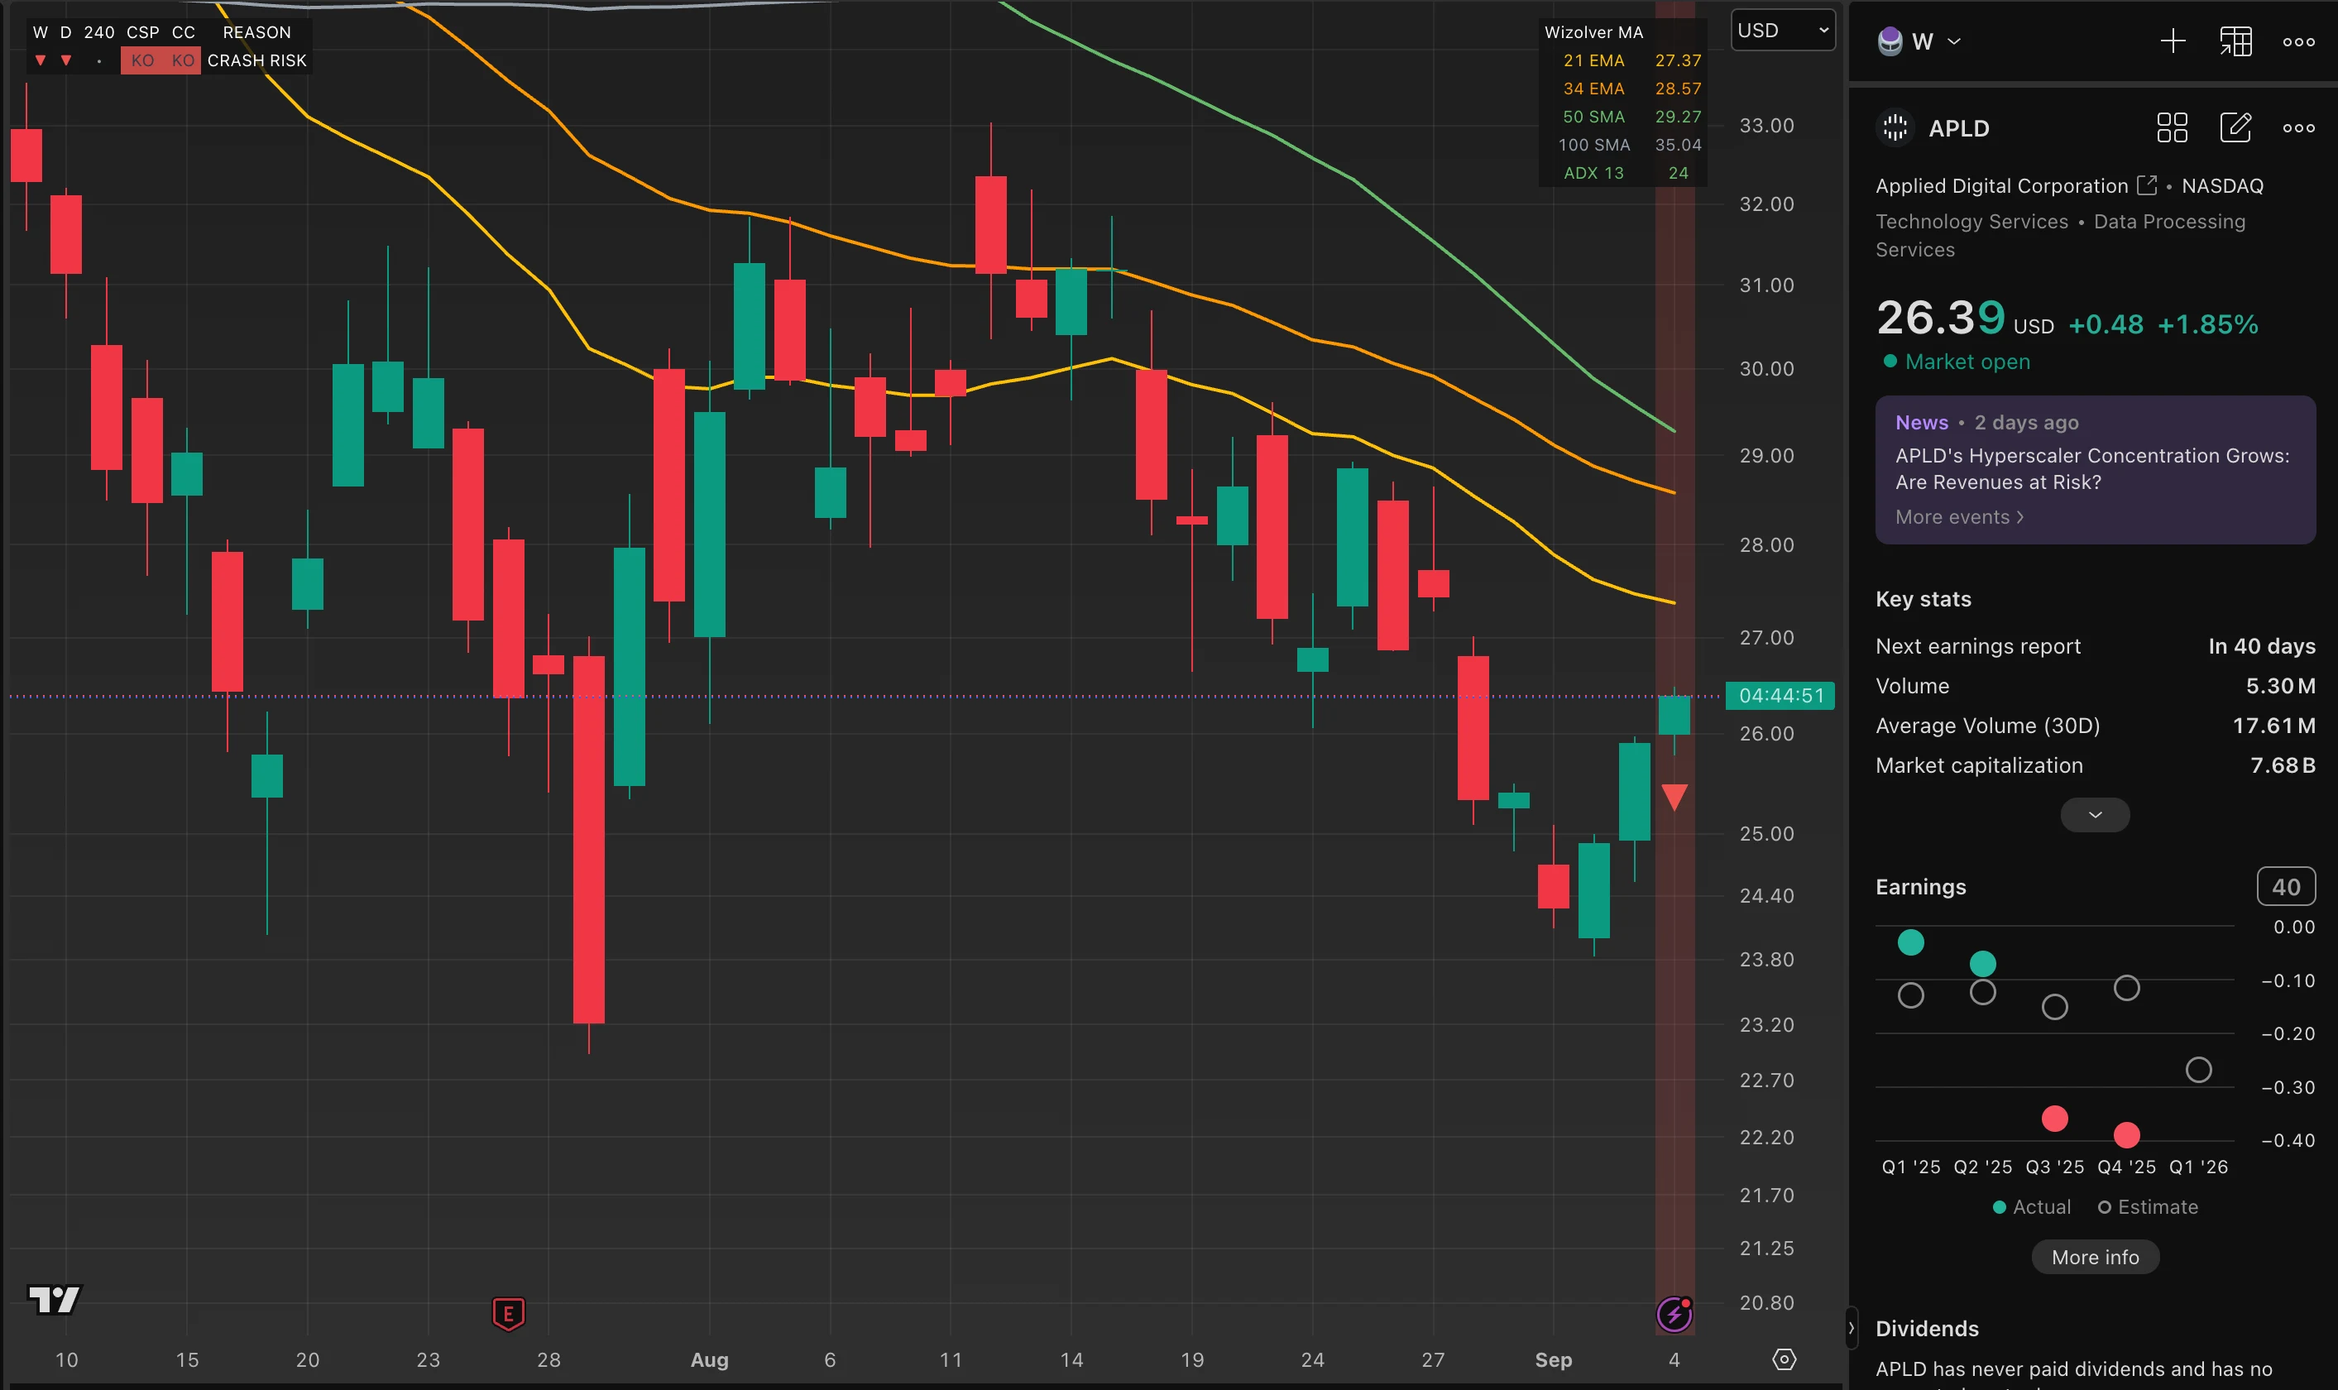This screenshot has height=1390, width=2338.
Task: Click the red down arrow under W column
Action: tap(41, 60)
